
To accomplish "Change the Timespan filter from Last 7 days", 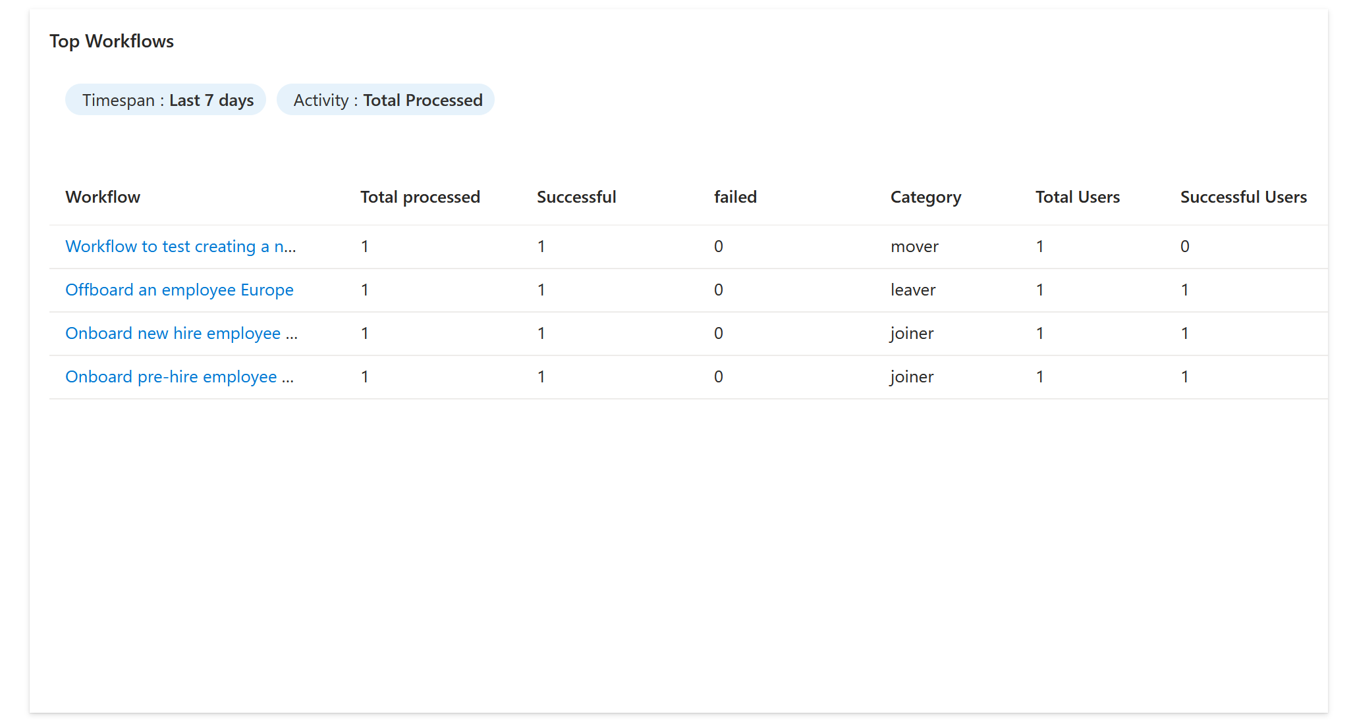I will coord(165,99).
